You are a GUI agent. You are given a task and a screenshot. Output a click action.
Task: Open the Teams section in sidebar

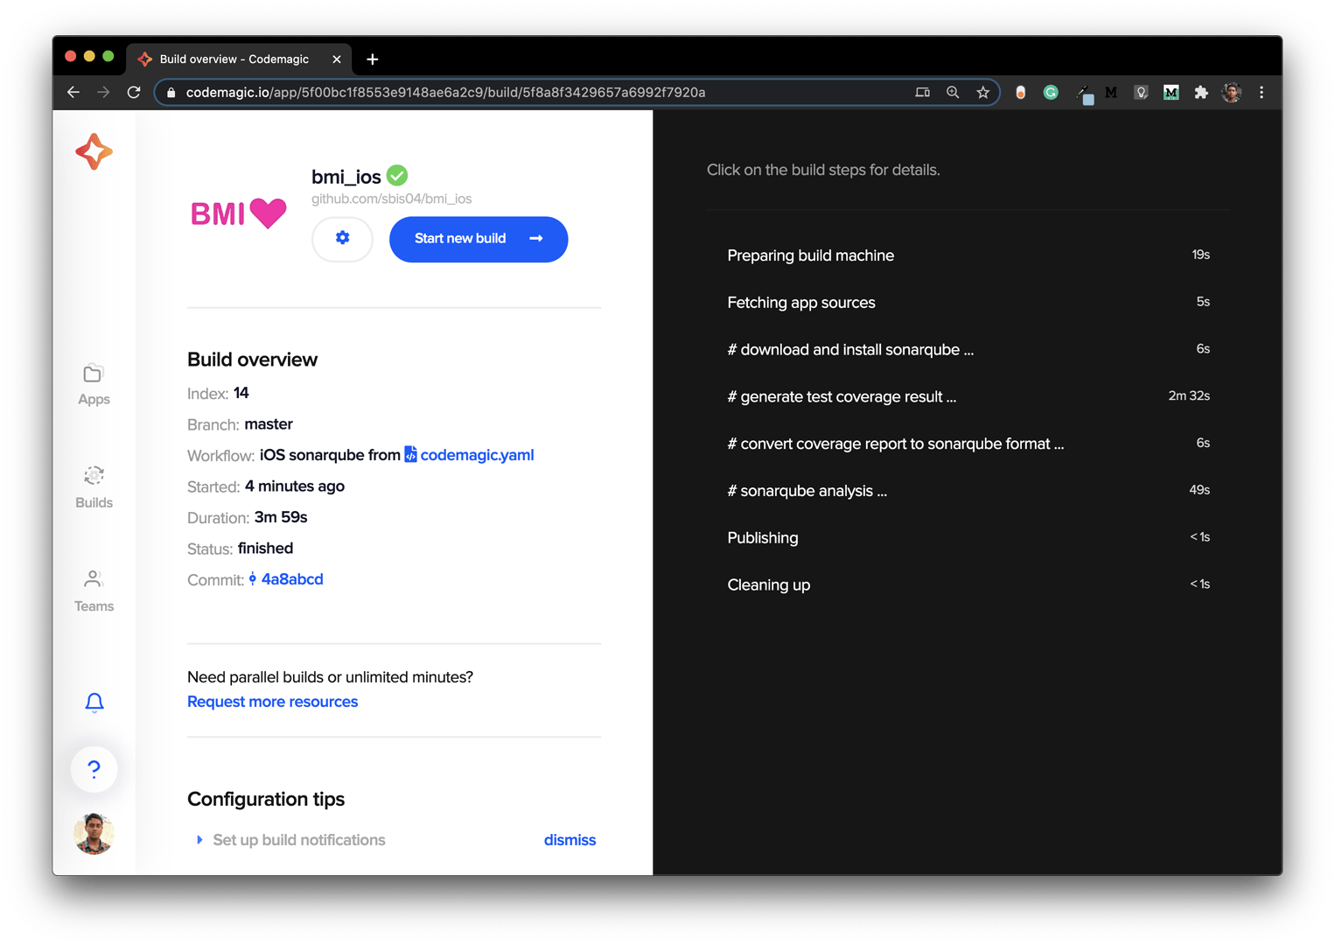click(x=94, y=591)
